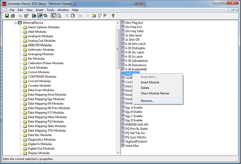Toggle the pressed Network Viewer toolbar button

53,16
